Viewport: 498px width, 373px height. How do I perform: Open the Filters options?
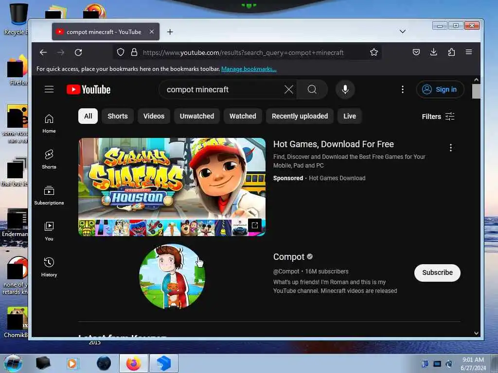(x=438, y=117)
